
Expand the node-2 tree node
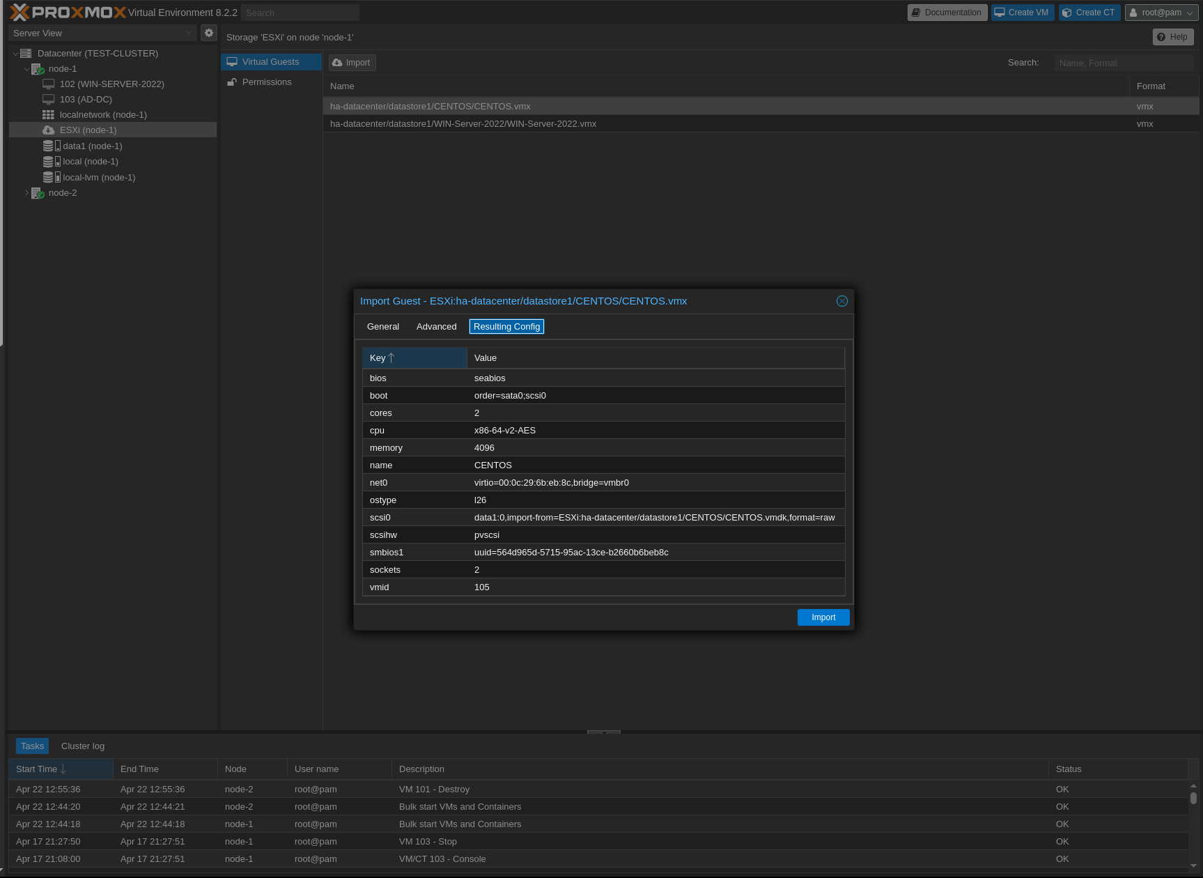(26, 193)
